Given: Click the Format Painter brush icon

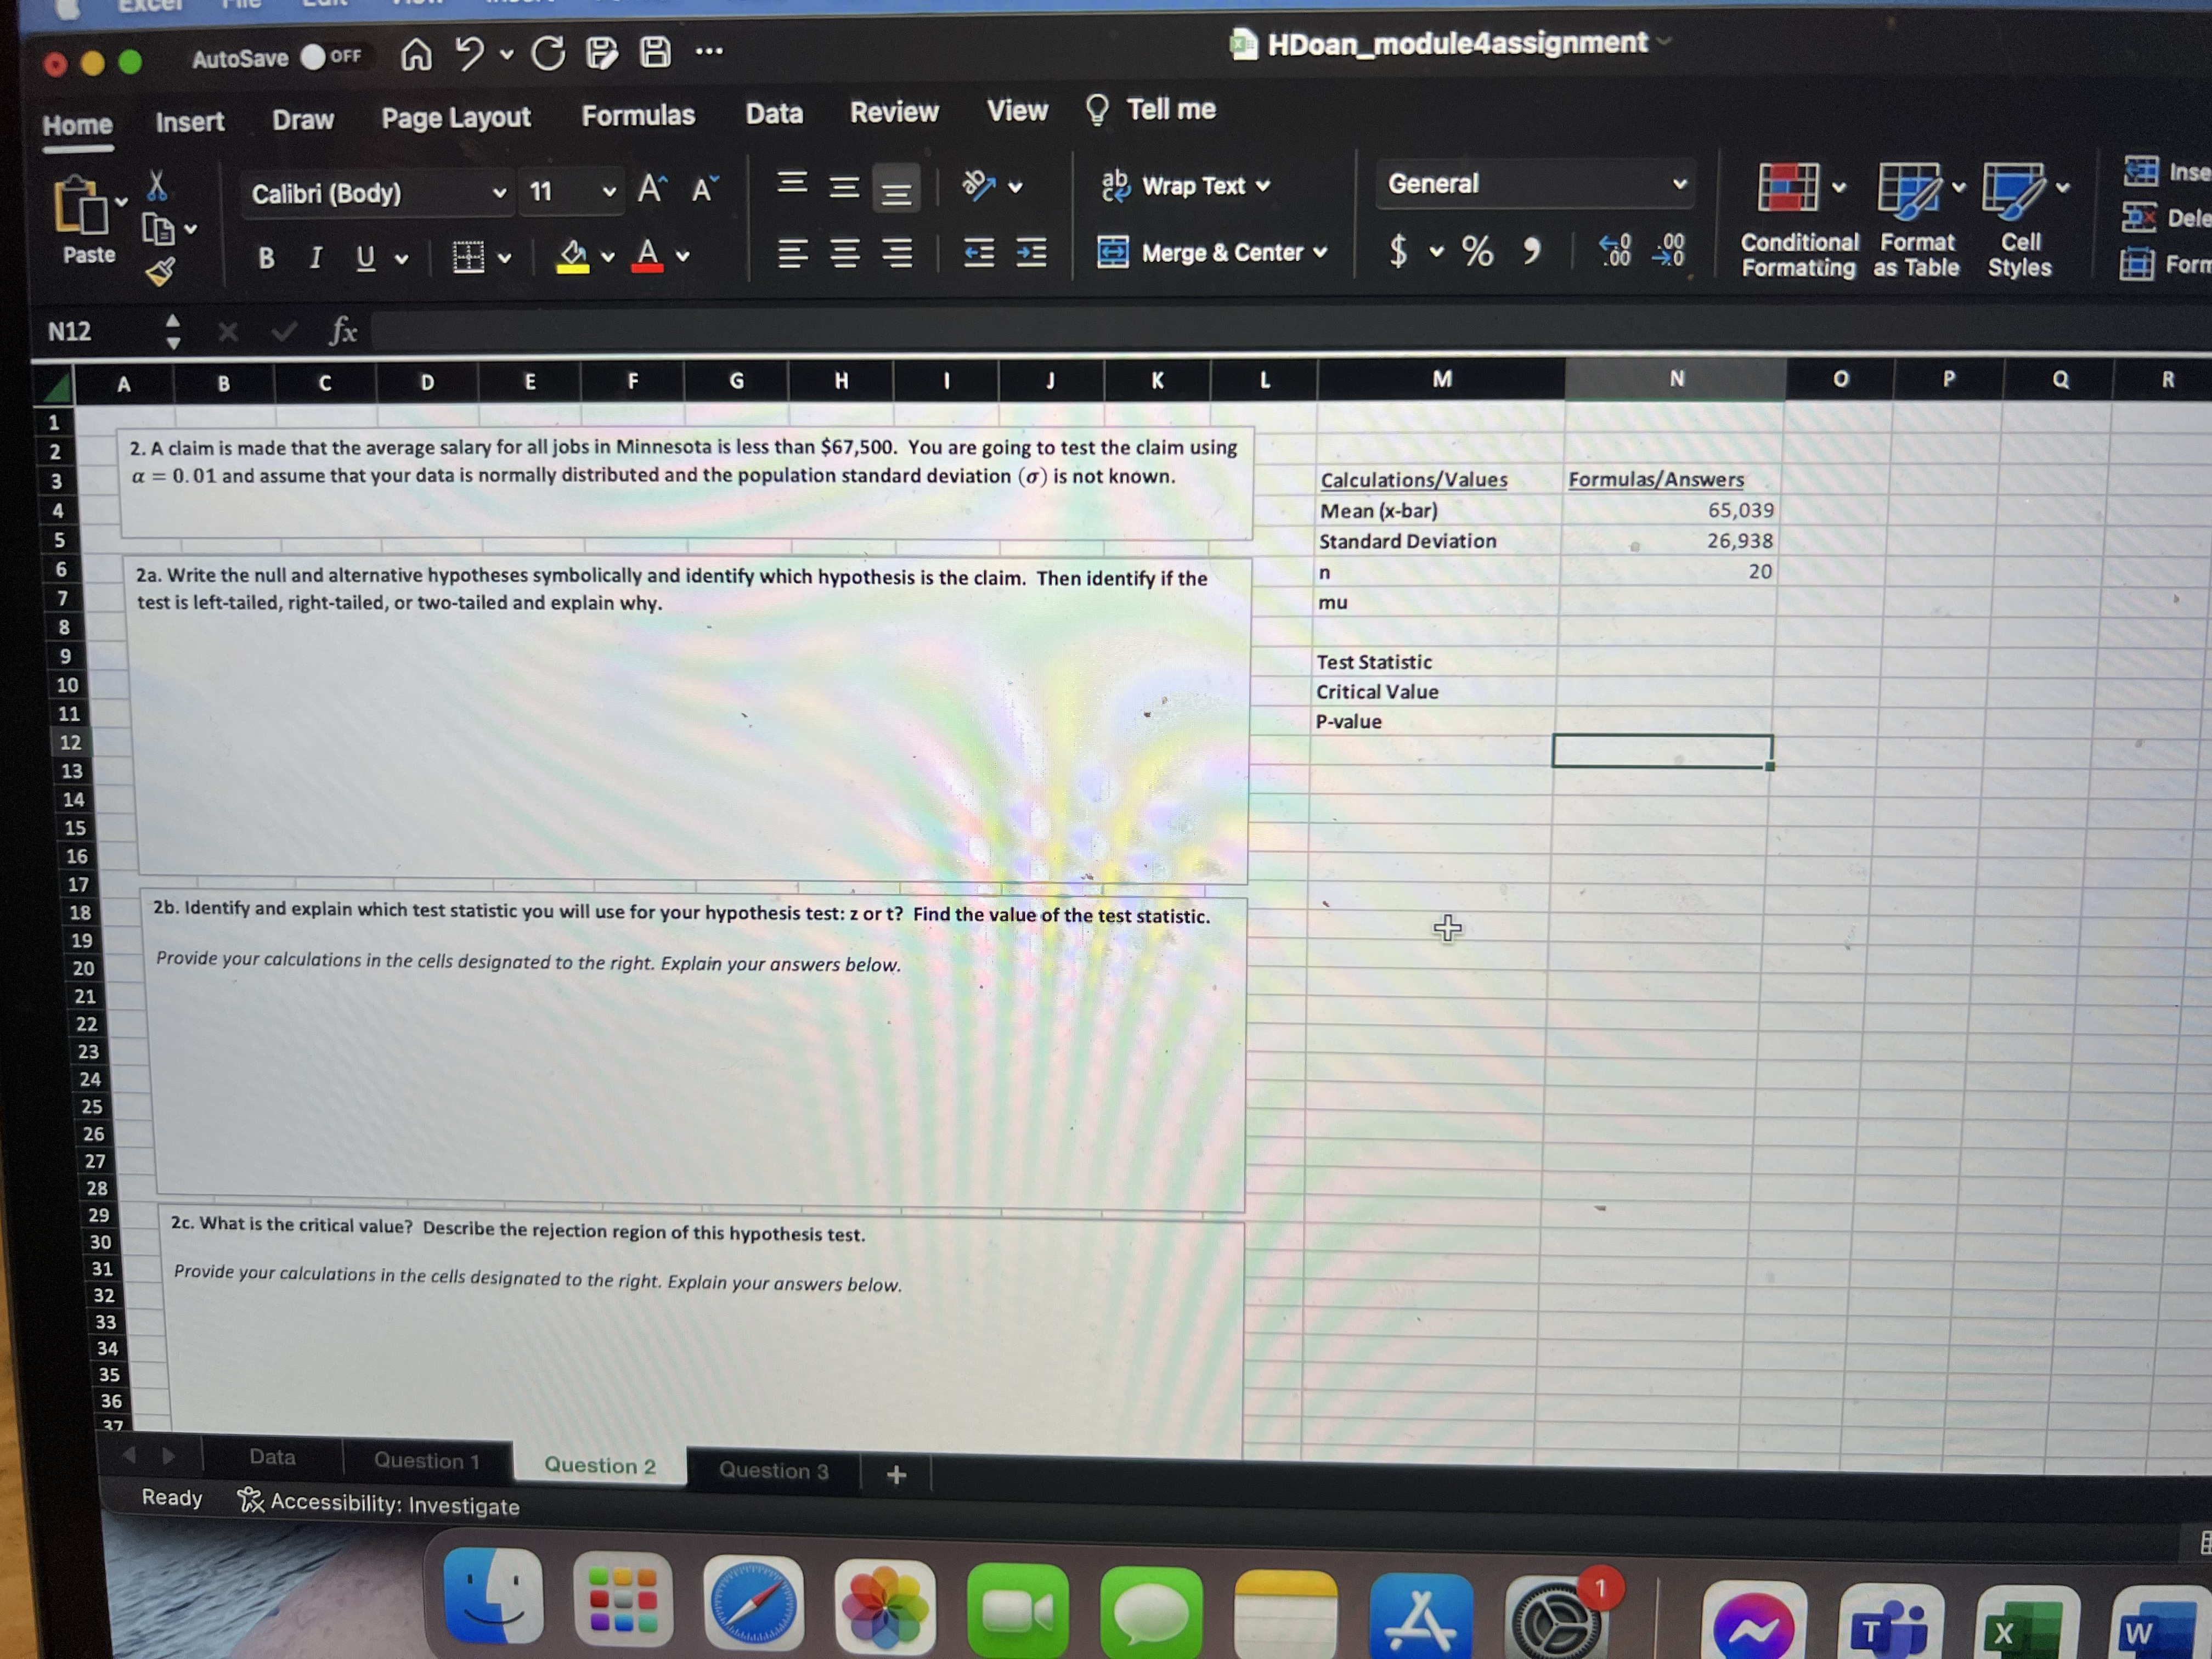Looking at the screenshot, I should coord(160,271).
